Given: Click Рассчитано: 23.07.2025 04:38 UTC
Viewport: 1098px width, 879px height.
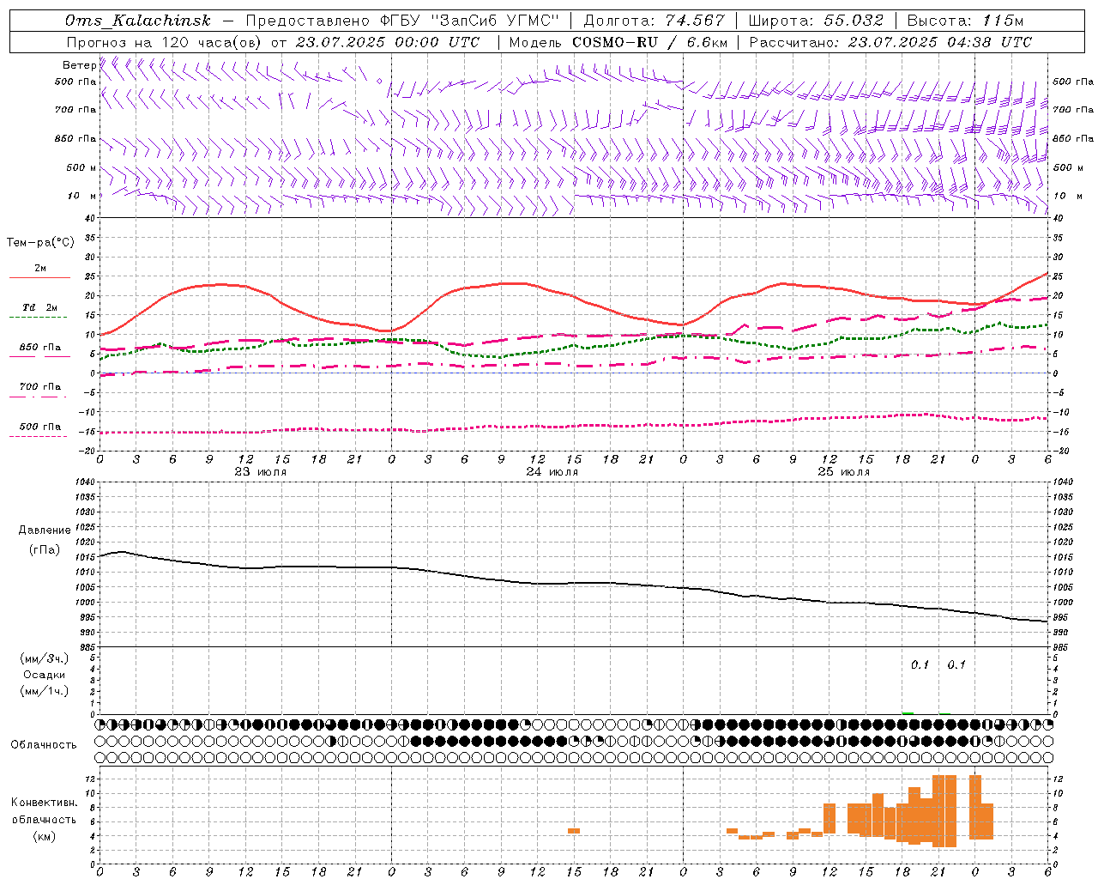Looking at the screenshot, I should tap(890, 42).
